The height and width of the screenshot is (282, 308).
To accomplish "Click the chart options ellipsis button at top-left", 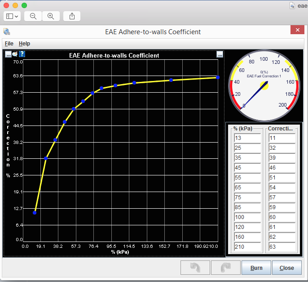I will coord(8,54).
